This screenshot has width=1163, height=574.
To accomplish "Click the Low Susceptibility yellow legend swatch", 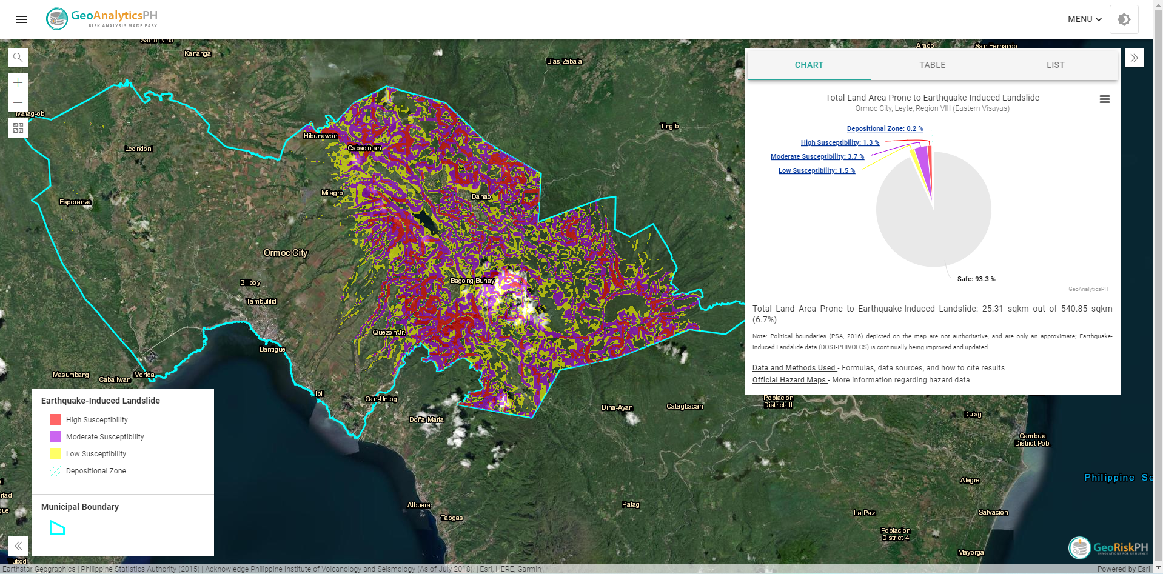I will [x=55, y=453].
